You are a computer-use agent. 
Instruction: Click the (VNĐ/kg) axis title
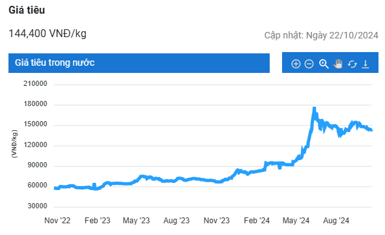(x=14, y=144)
